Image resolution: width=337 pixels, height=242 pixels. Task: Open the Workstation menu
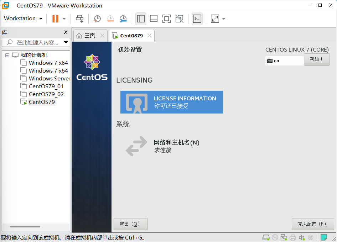point(23,19)
